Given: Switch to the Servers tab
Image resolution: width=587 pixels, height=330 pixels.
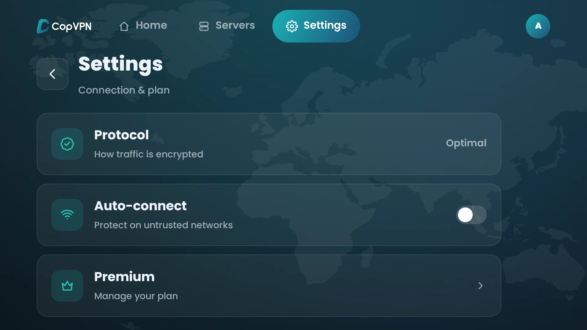Looking at the screenshot, I should click(x=227, y=26).
